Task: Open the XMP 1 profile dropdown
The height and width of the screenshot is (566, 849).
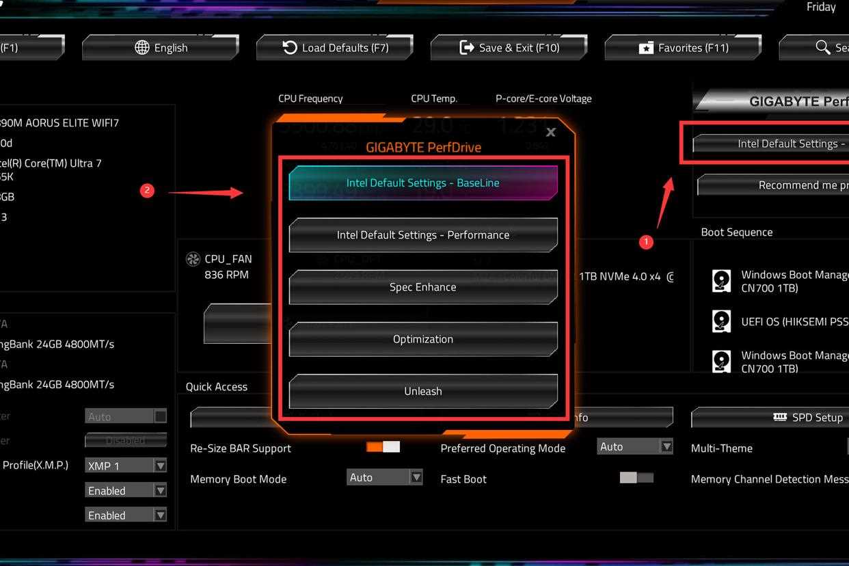Action: (x=160, y=466)
